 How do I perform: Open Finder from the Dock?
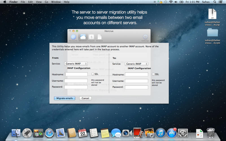coord(16,133)
